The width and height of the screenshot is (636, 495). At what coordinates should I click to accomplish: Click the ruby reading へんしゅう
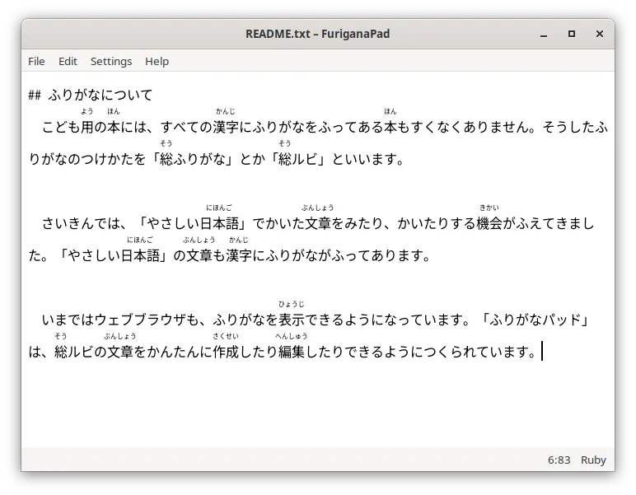[x=292, y=336]
